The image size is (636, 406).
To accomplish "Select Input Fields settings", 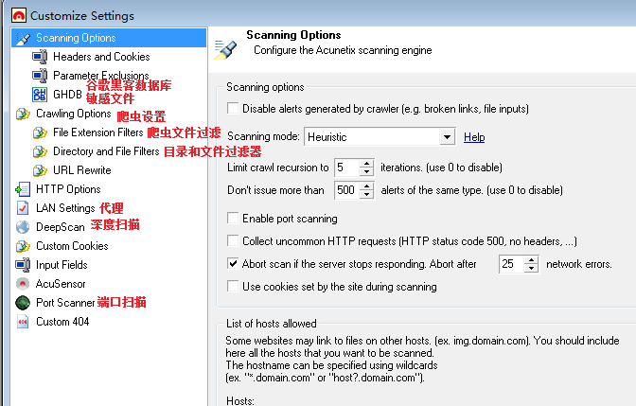I will pyautogui.click(x=62, y=265).
